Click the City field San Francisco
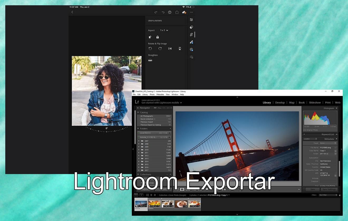This screenshot has width=348, height=221. coord(328,161)
